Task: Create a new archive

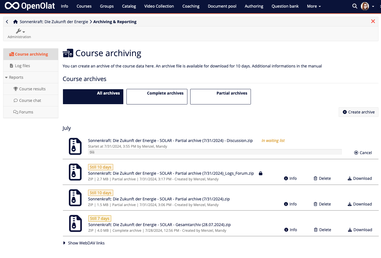Action: [x=358, y=112]
